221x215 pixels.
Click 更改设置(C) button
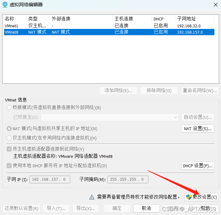[x=202, y=197]
